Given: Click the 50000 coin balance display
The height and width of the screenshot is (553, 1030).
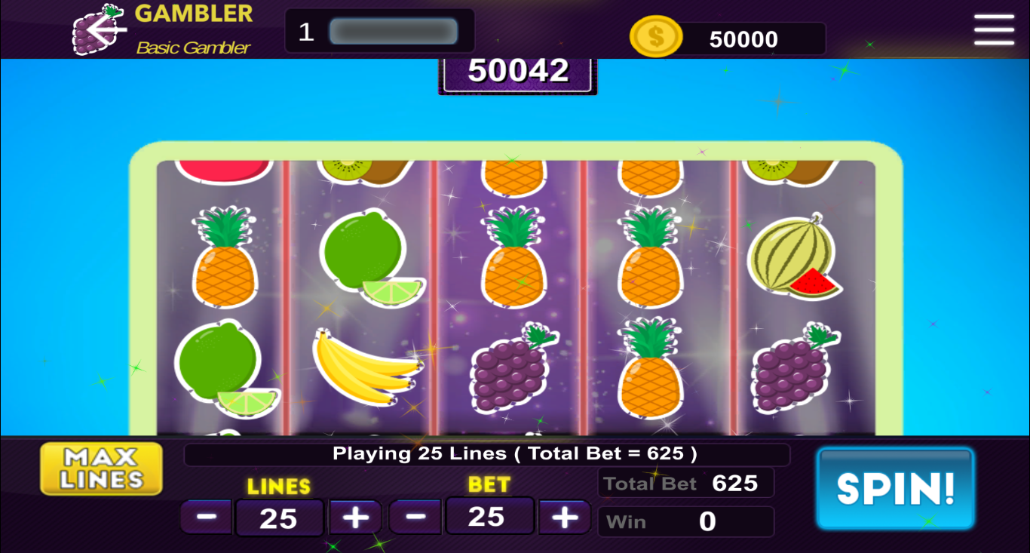Looking at the screenshot, I should tap(743, 39).
